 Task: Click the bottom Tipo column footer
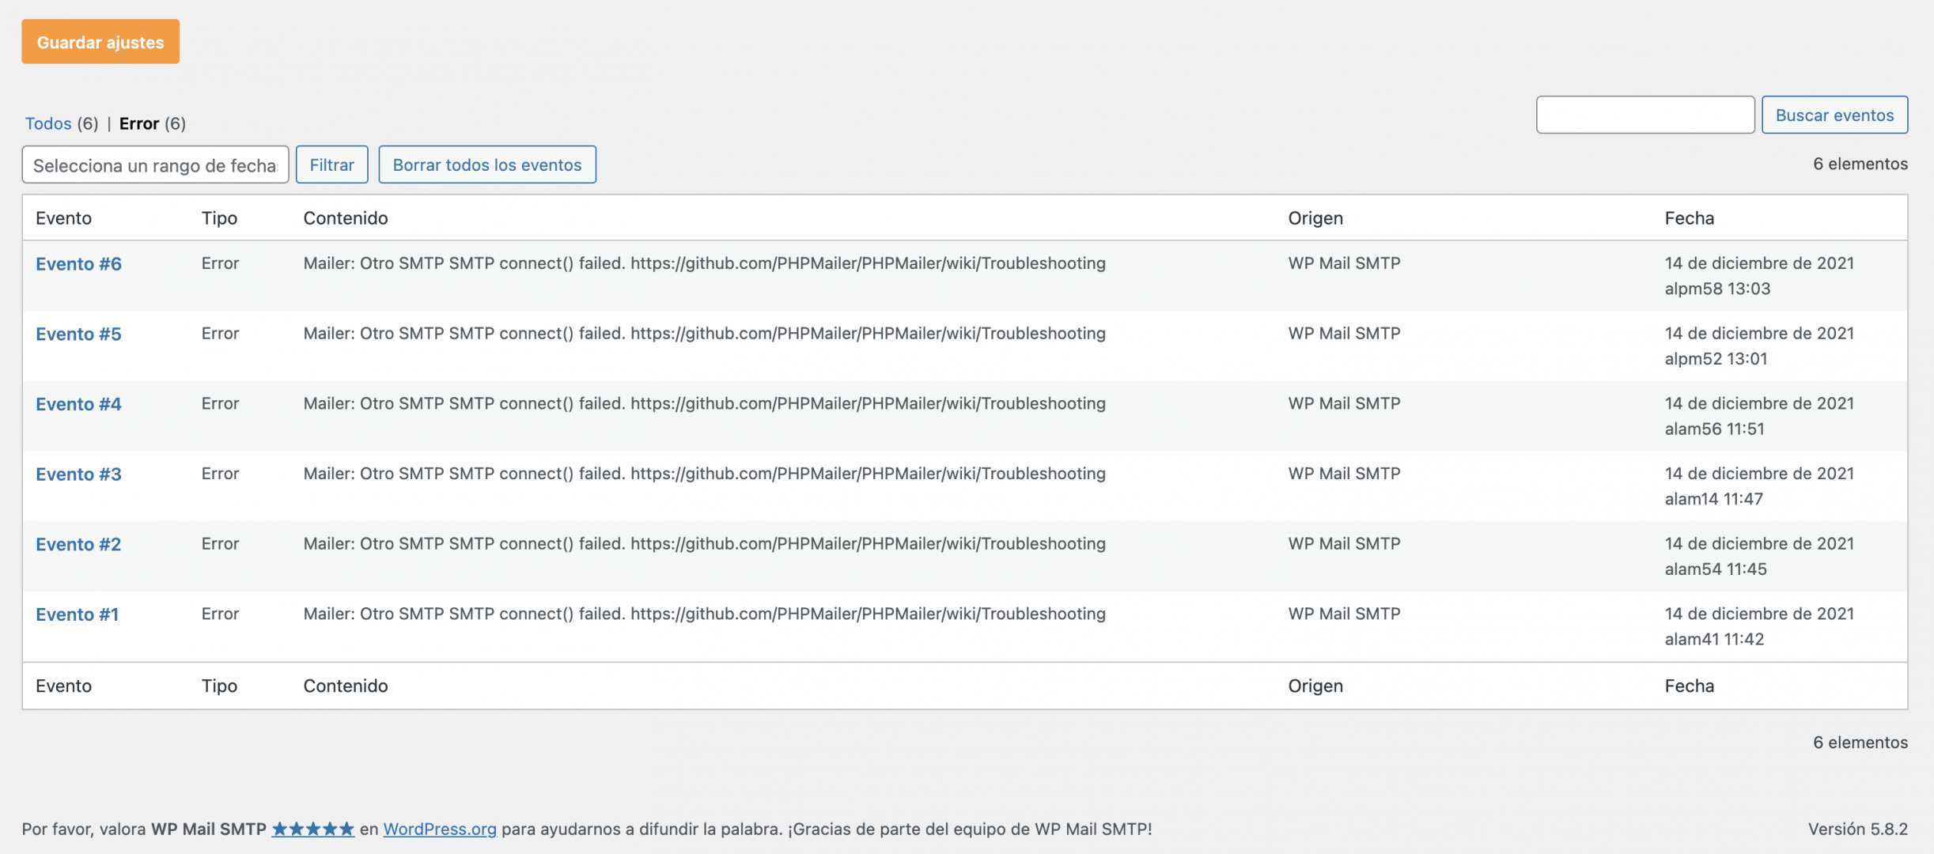[x=219, y=686]
